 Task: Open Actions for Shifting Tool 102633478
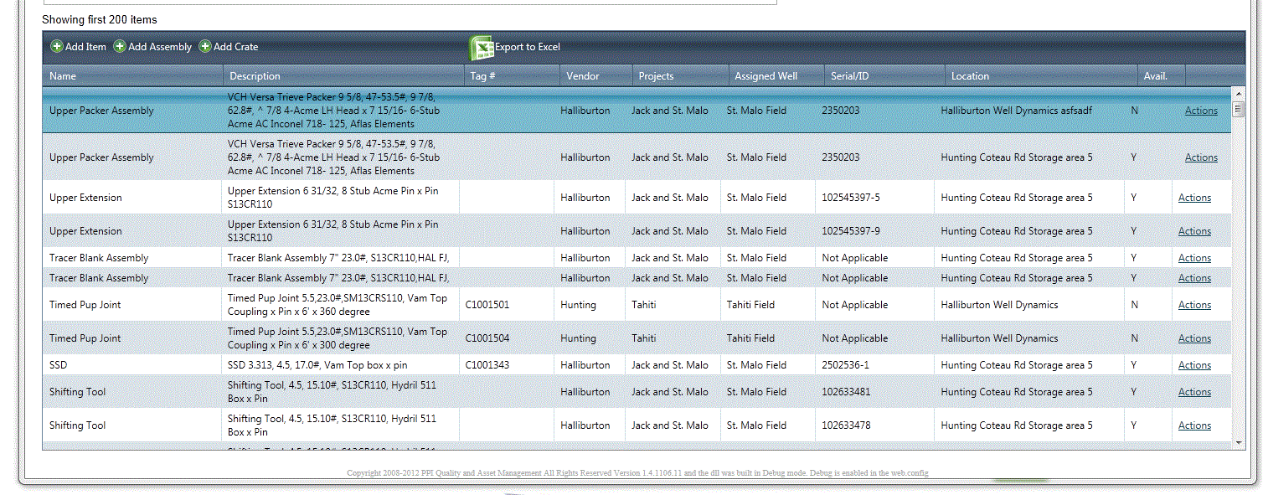1194,425
